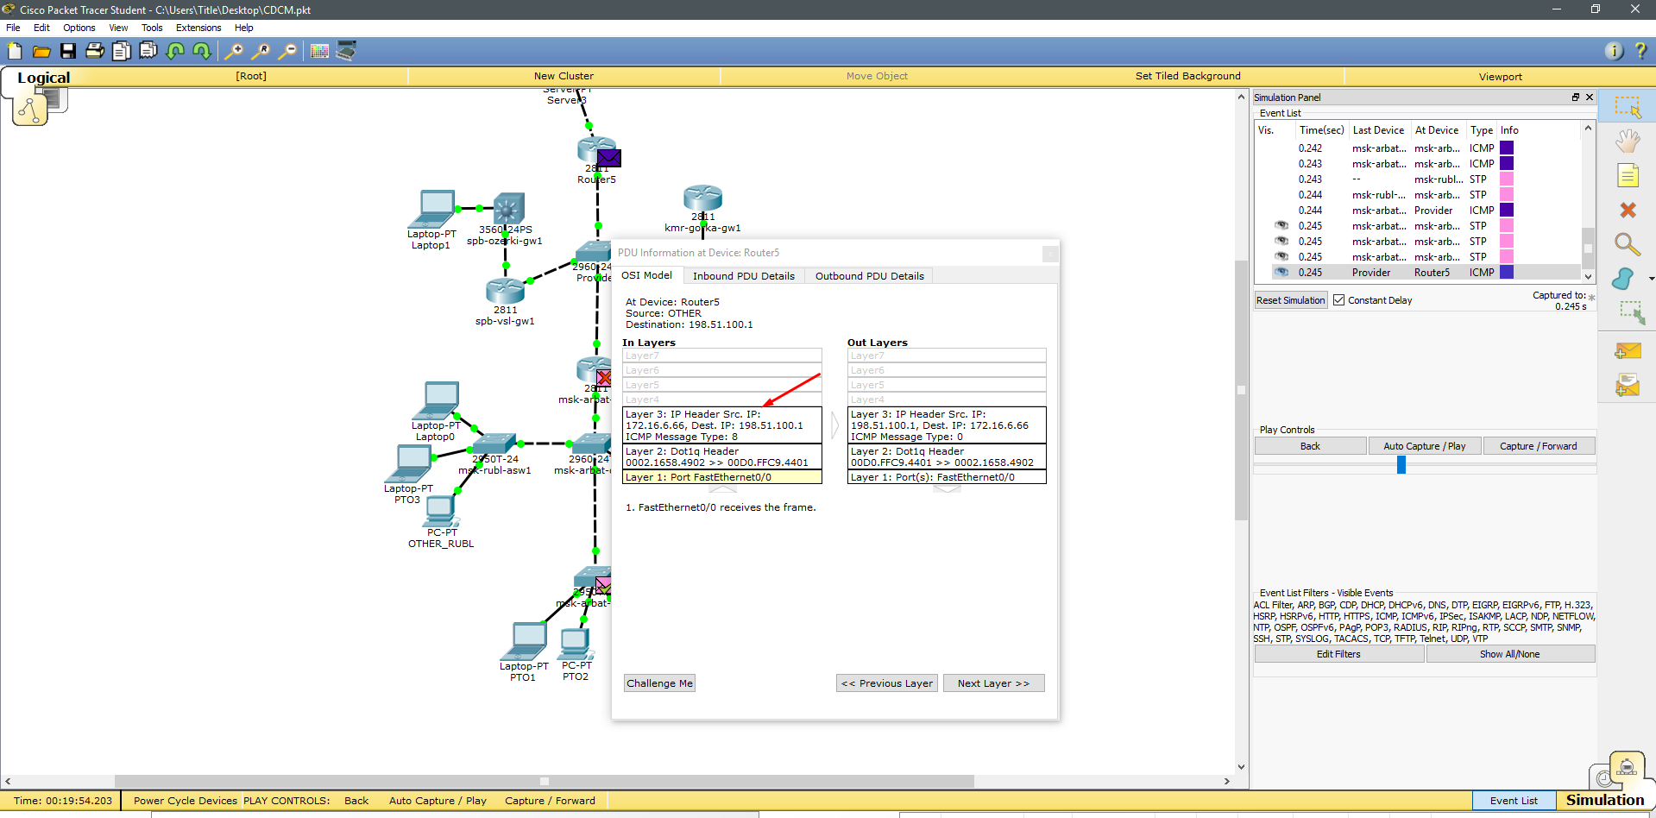
Task: Choose the Draw Polygon shape tool
Action: point(1623,279)
